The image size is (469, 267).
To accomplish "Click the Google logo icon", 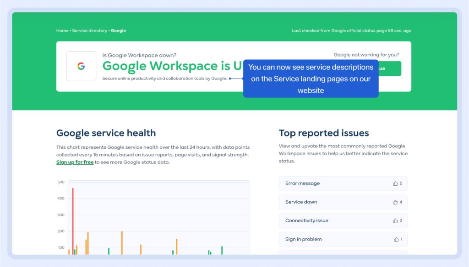I will click(81, 66).
